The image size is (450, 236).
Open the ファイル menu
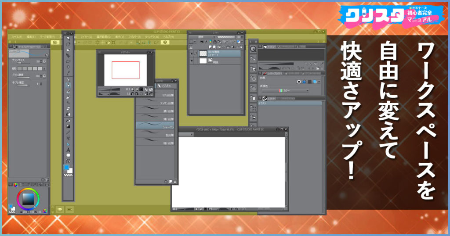click(x=16, y=37)
